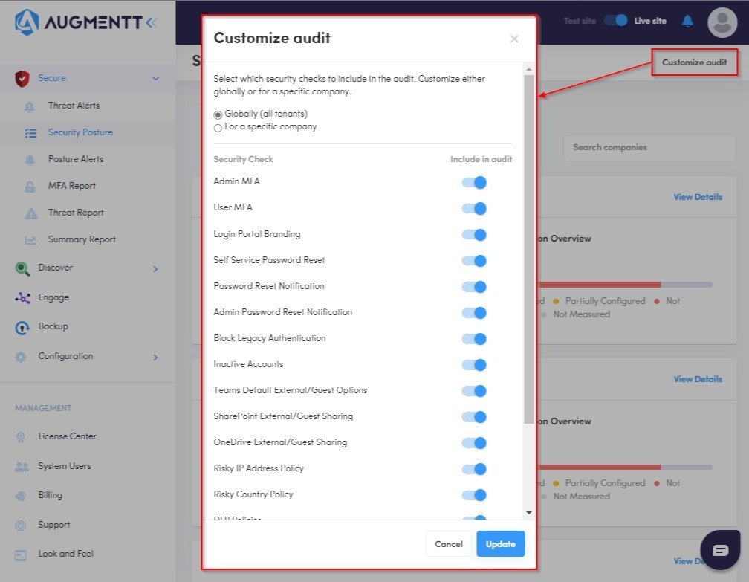Click the Update button
This screenshot has width=749, height=582.
point(500,544)
